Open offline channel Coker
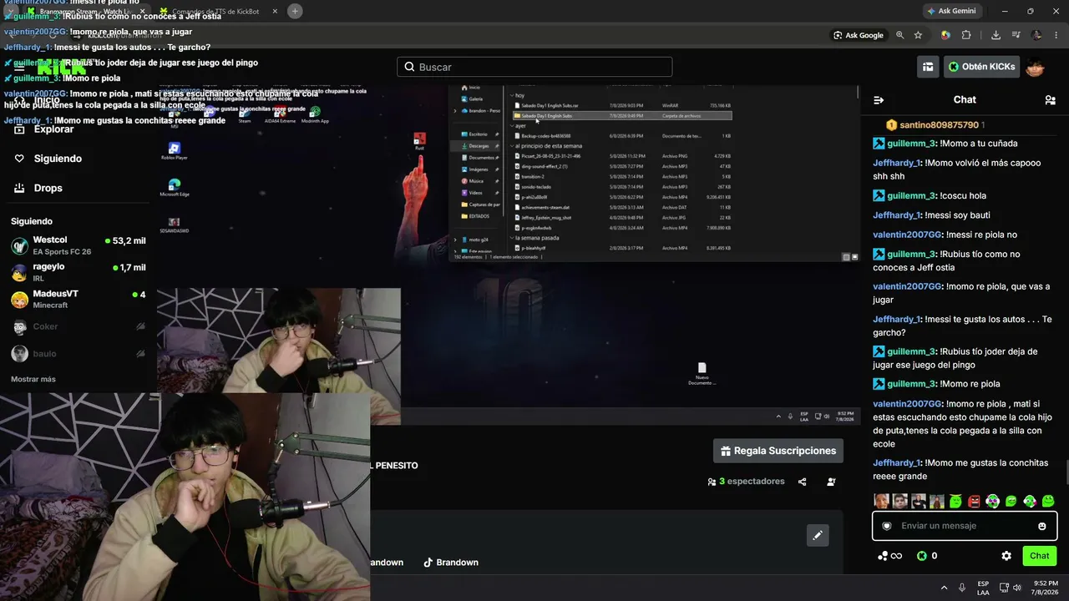The height and width of the screenshot is (601, 1069). point(78,327)
